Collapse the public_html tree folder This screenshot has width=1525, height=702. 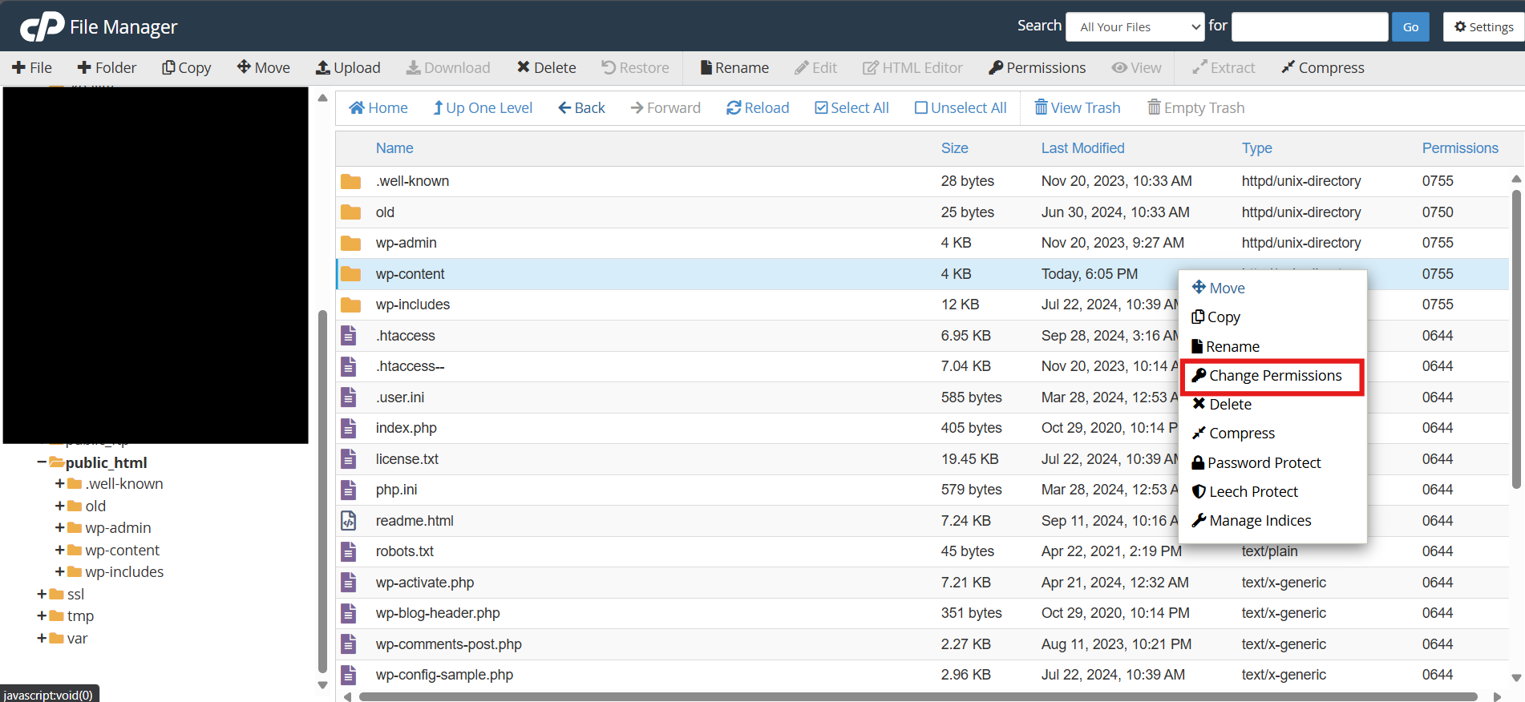(x=42, y=462)
